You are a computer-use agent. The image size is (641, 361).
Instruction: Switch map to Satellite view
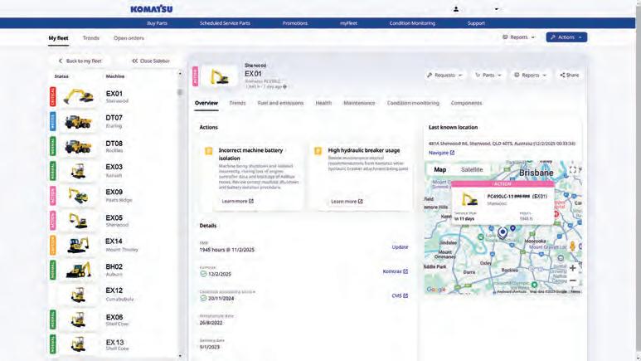472,169
